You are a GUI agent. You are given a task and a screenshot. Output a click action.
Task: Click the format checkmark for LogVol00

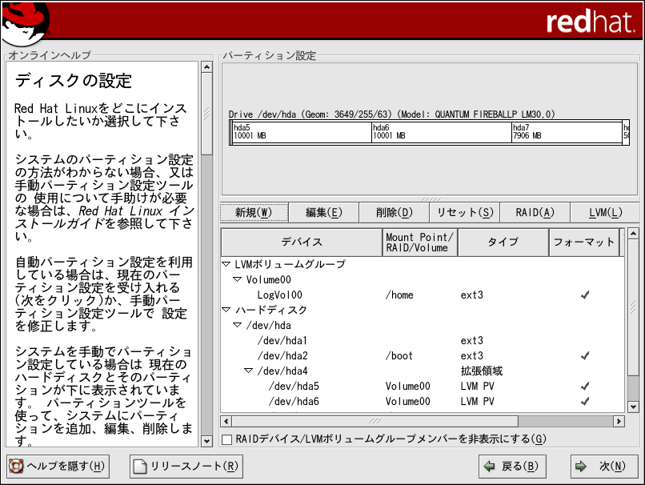(x=585, y=295)
